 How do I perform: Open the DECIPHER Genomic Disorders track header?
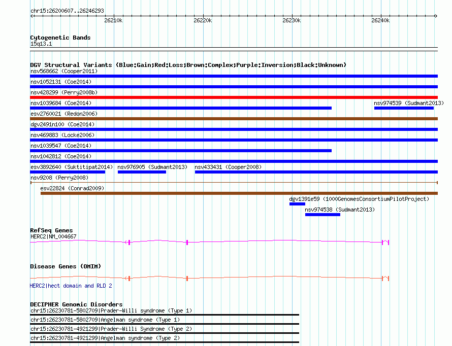pyautogui.click(x=76, y=304)
